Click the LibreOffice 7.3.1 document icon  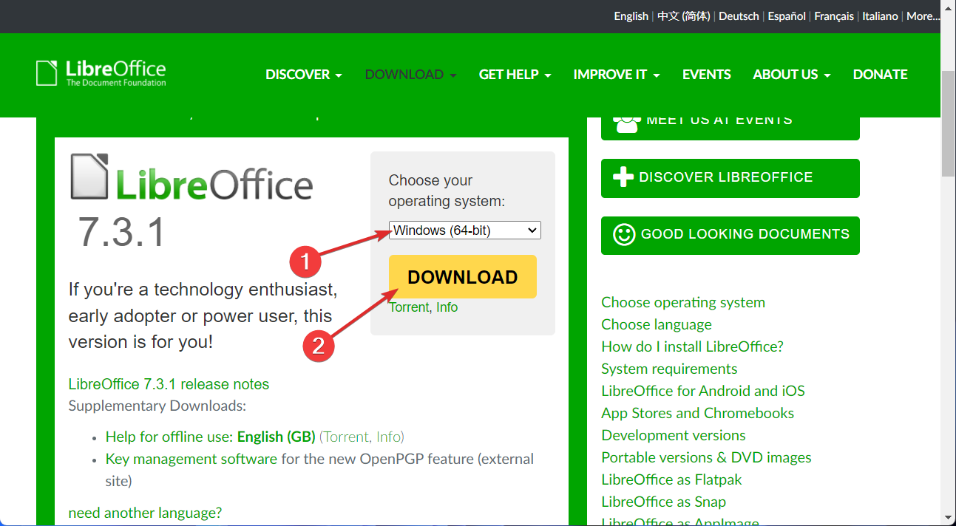click(88, 175)
